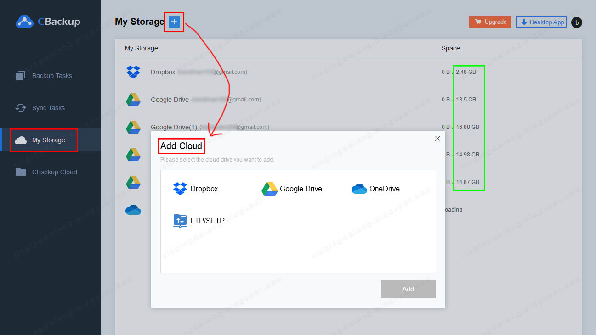This screenshot has width=596, height=335.
Task: Click the grey Add button
Action: (408, 289)
